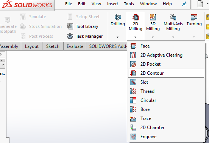
Task: Click the 'Thread' menu text
Action: click(x=147, y=91)
